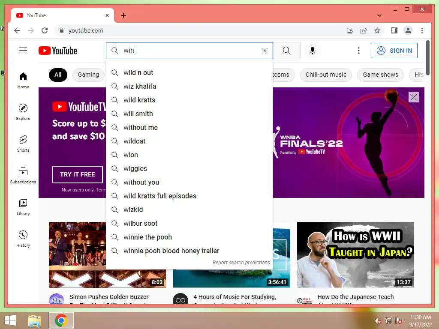
Task: Choose suggestion 'winnie the pooh'
Action: click(189, 237)
